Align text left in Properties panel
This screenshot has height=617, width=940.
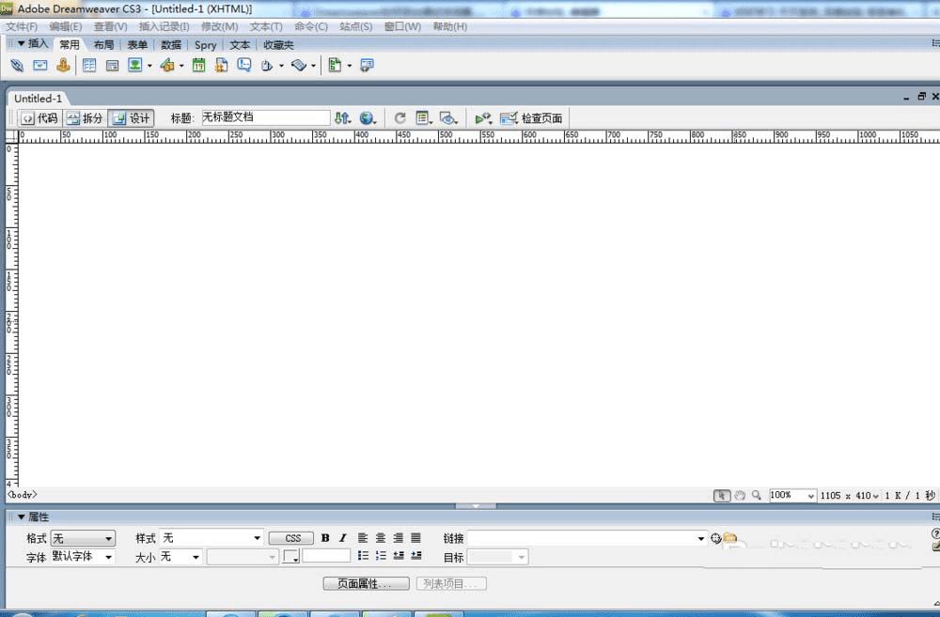tap(363, 538)
